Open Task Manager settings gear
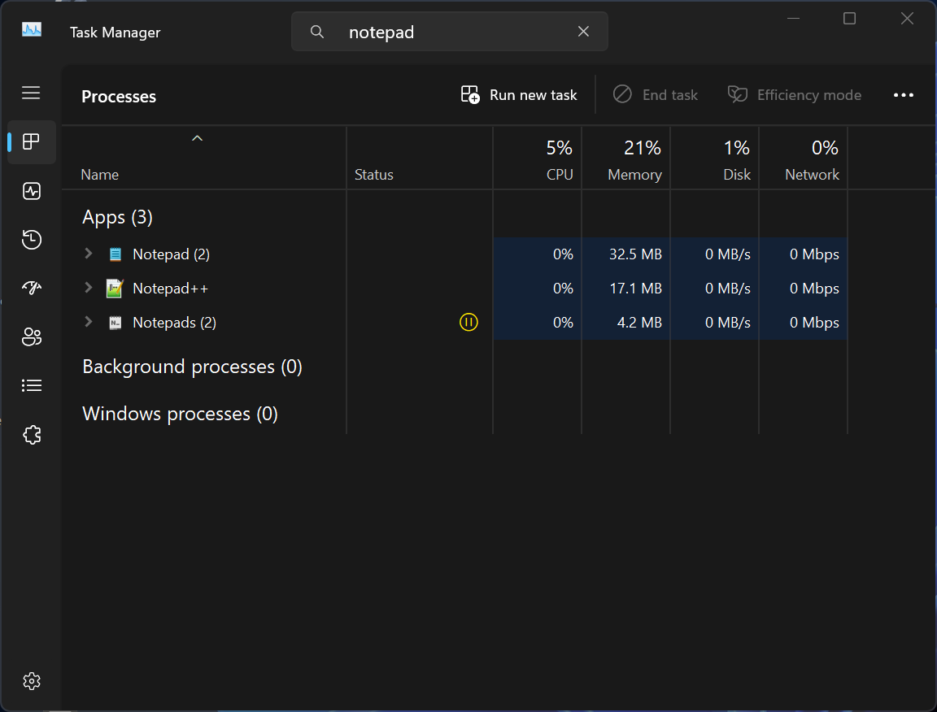 coord(31,681)
